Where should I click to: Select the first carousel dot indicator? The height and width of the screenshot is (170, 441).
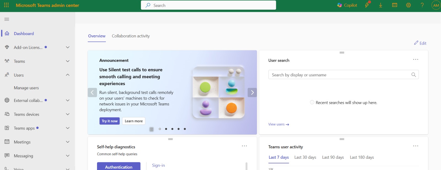(x=160, y=129)
